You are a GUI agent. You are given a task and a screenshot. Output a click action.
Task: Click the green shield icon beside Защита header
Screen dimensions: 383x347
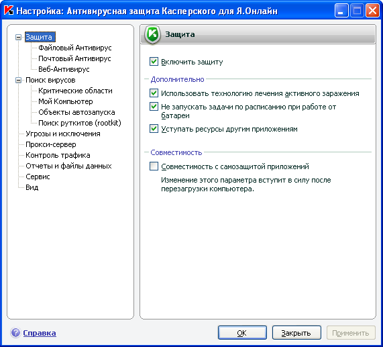pos(152,34)
